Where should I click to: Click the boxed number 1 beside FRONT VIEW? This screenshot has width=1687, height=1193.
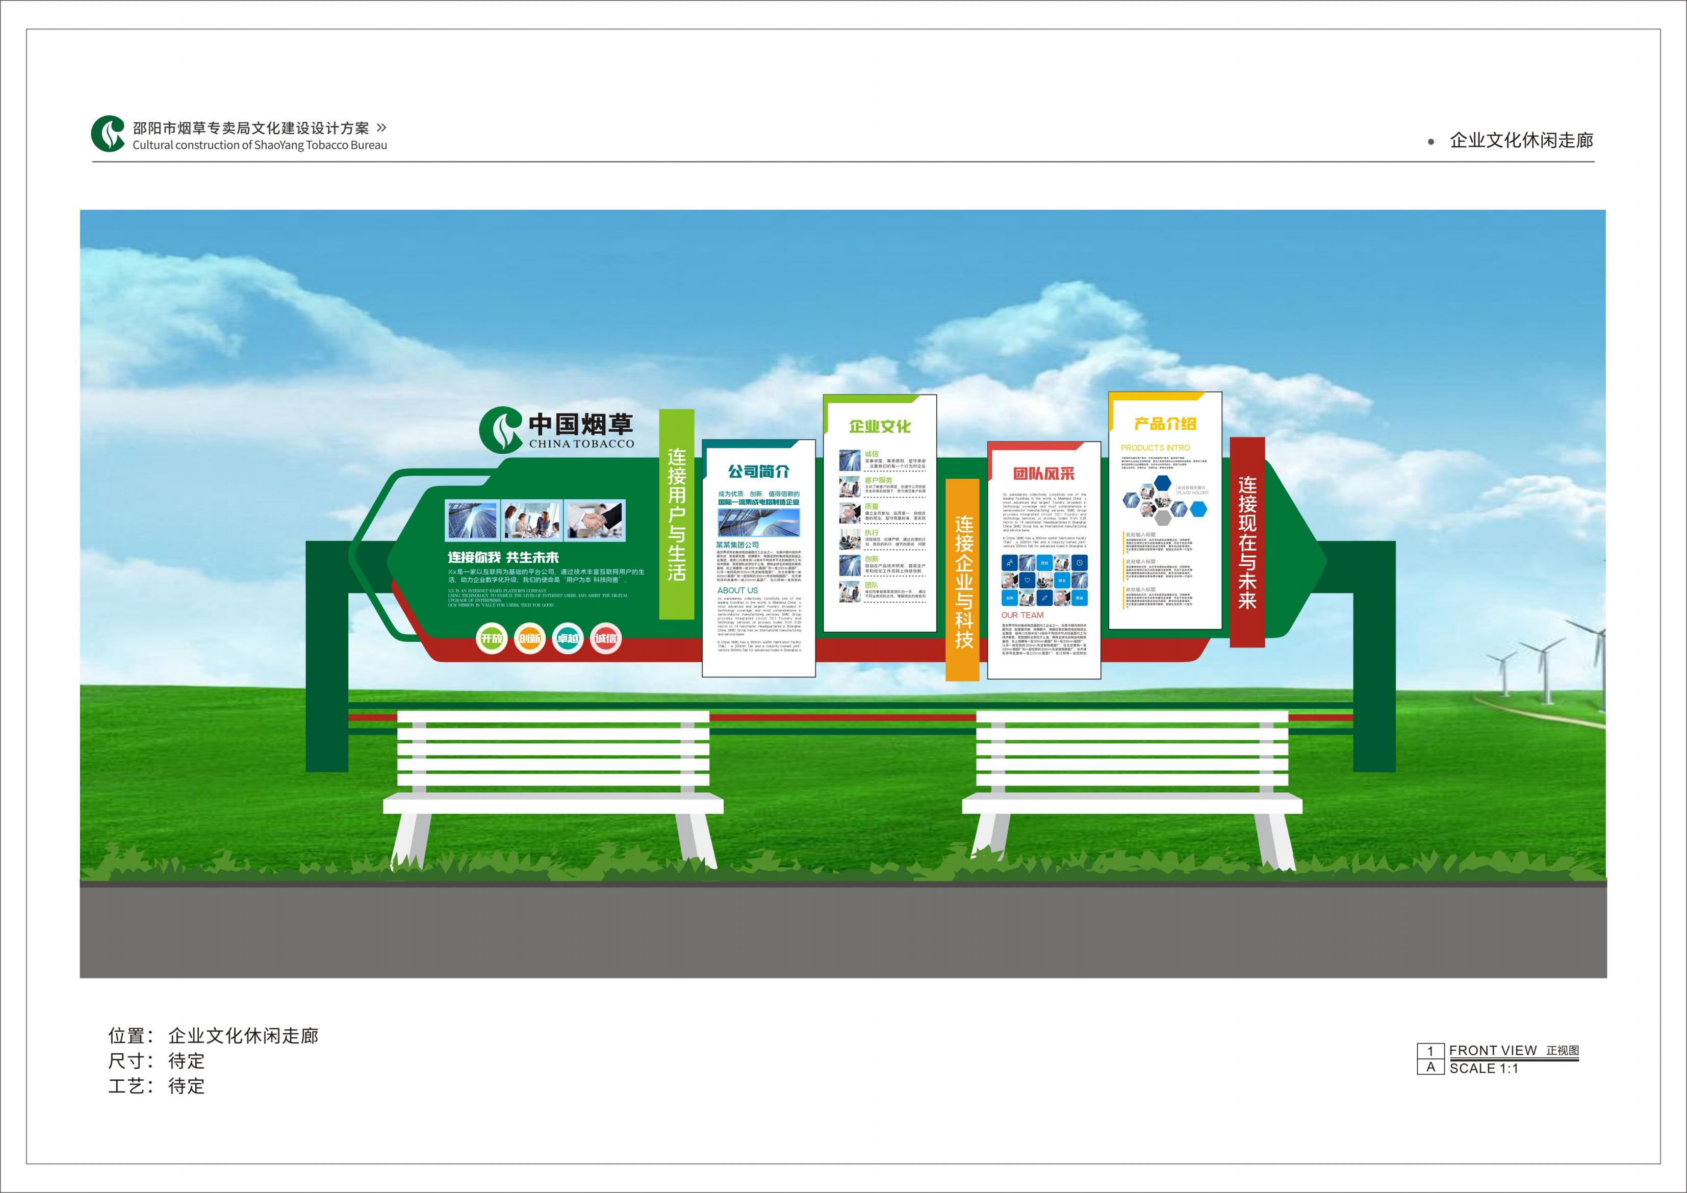coord(1430,1051)
